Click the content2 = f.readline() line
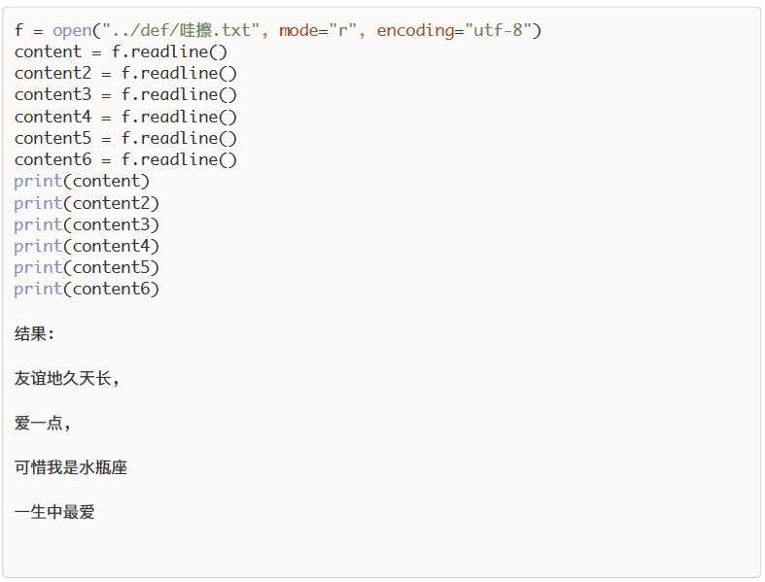The width and height of the screenshot is (765, 582). tap(125, 73)
